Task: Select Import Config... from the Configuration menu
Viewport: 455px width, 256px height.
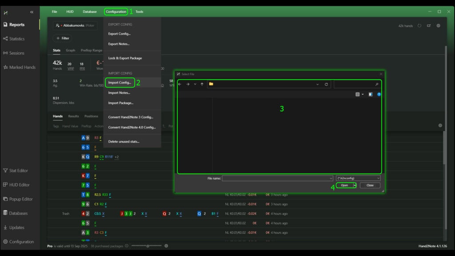Action: coord(120,83)
